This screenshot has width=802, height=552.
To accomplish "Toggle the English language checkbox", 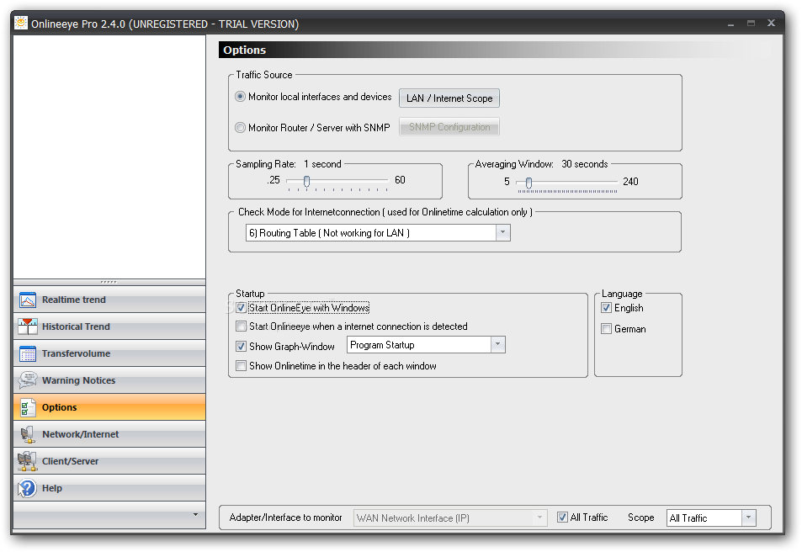I will click(x=606, y=308).
